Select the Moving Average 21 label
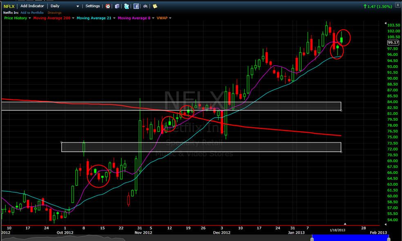Viewport: 402px width, 241px height. point(94,18)
